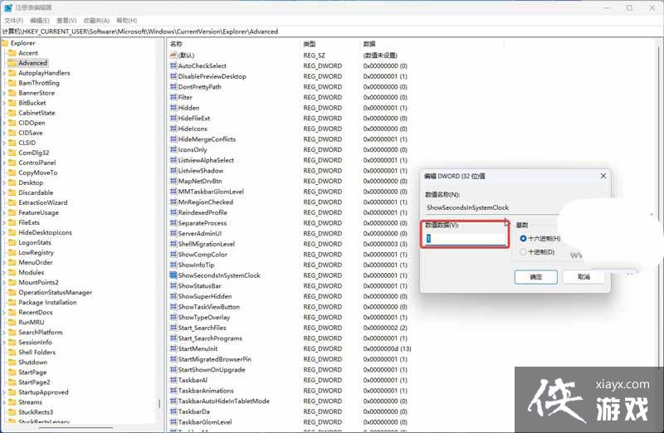
Task: Select the HideDesktopIcons tree item
Action: click(x=45, y=232)
